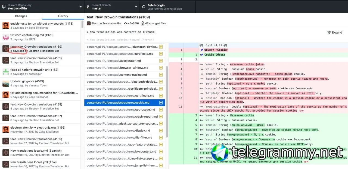Click avatar on 'enable tests to run' commit
This screenshot has width=348, height=169.
click(6, 25)
